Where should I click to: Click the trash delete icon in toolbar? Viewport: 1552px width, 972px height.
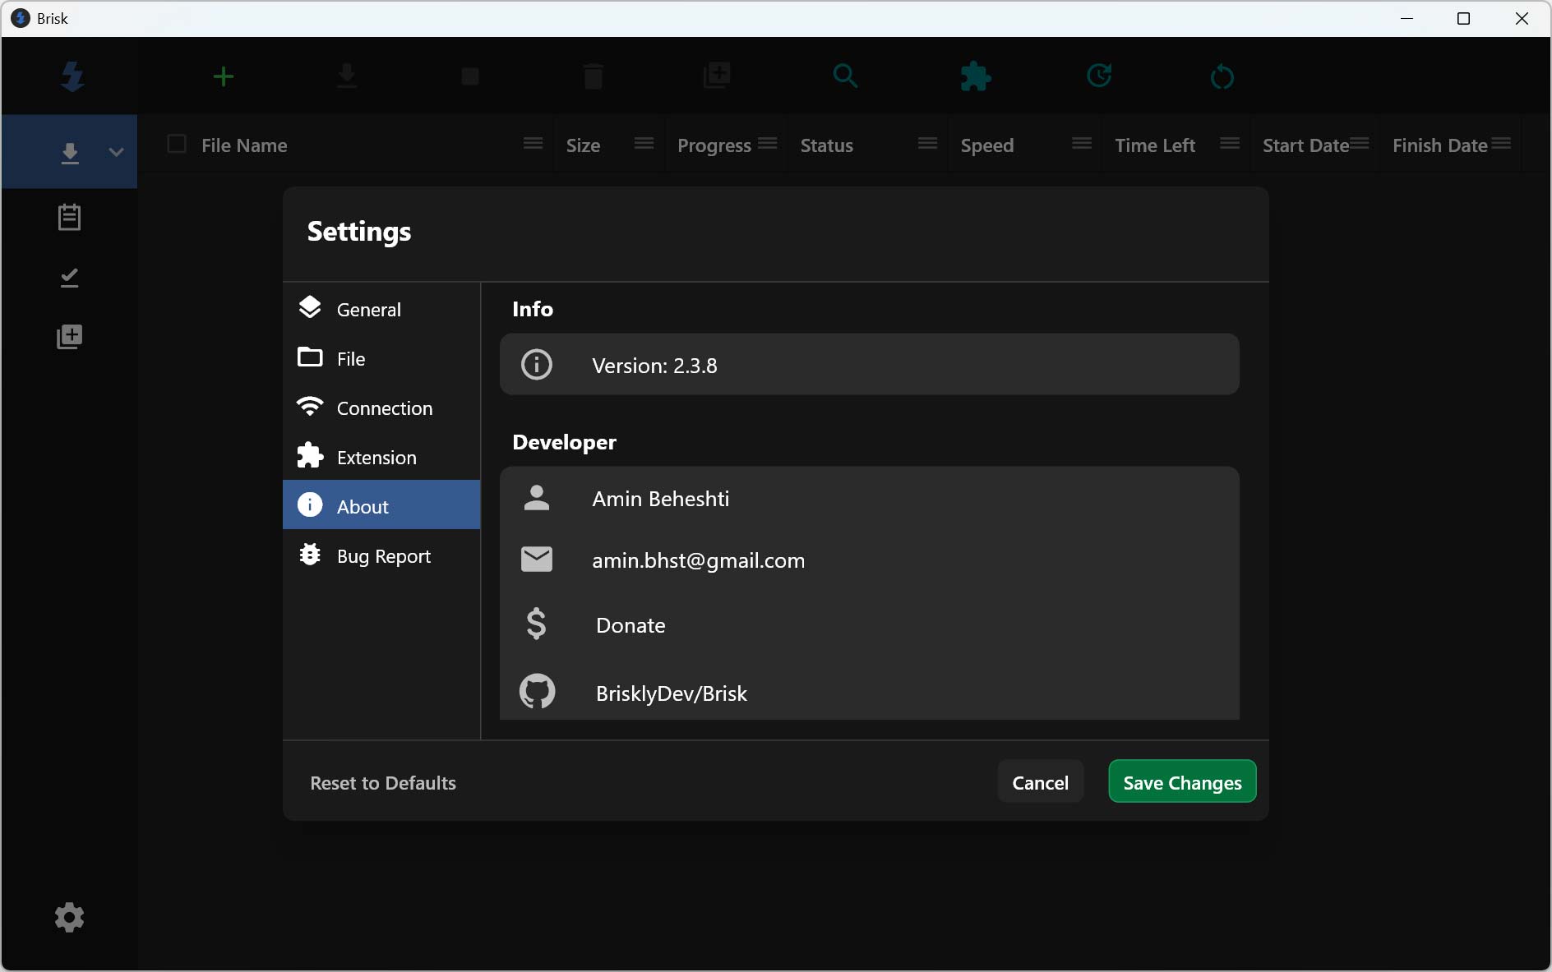pyautogui.click(x=593, y=77)
